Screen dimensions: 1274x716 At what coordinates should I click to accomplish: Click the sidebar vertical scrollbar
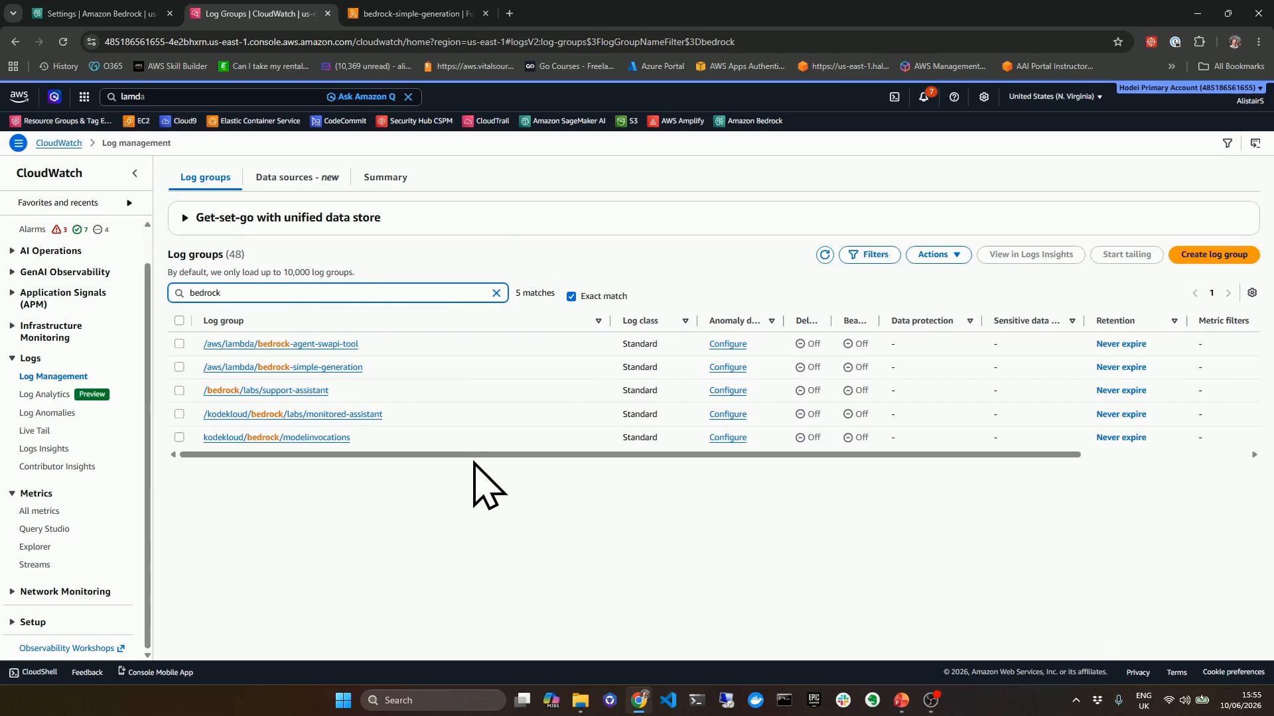(147, 454)
